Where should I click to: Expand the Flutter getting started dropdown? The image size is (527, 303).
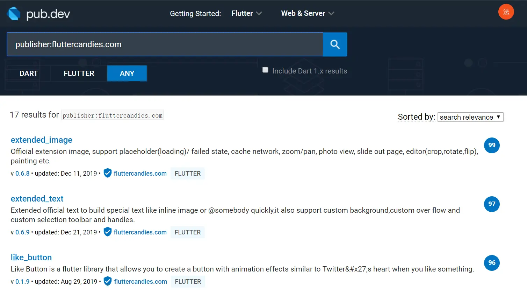pos(246,13)
